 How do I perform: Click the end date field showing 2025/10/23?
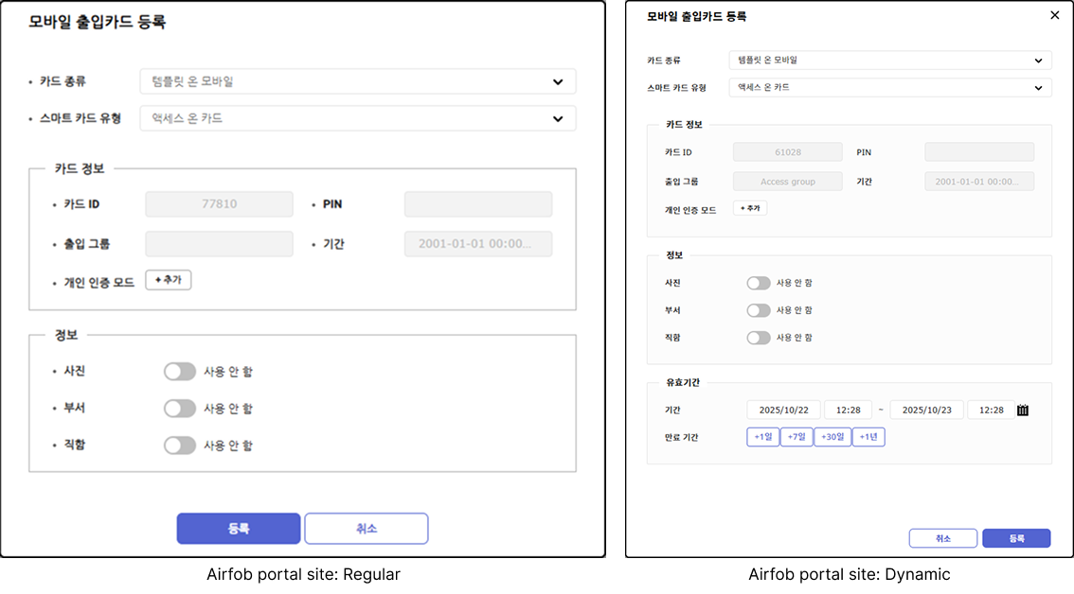(926, 411)
